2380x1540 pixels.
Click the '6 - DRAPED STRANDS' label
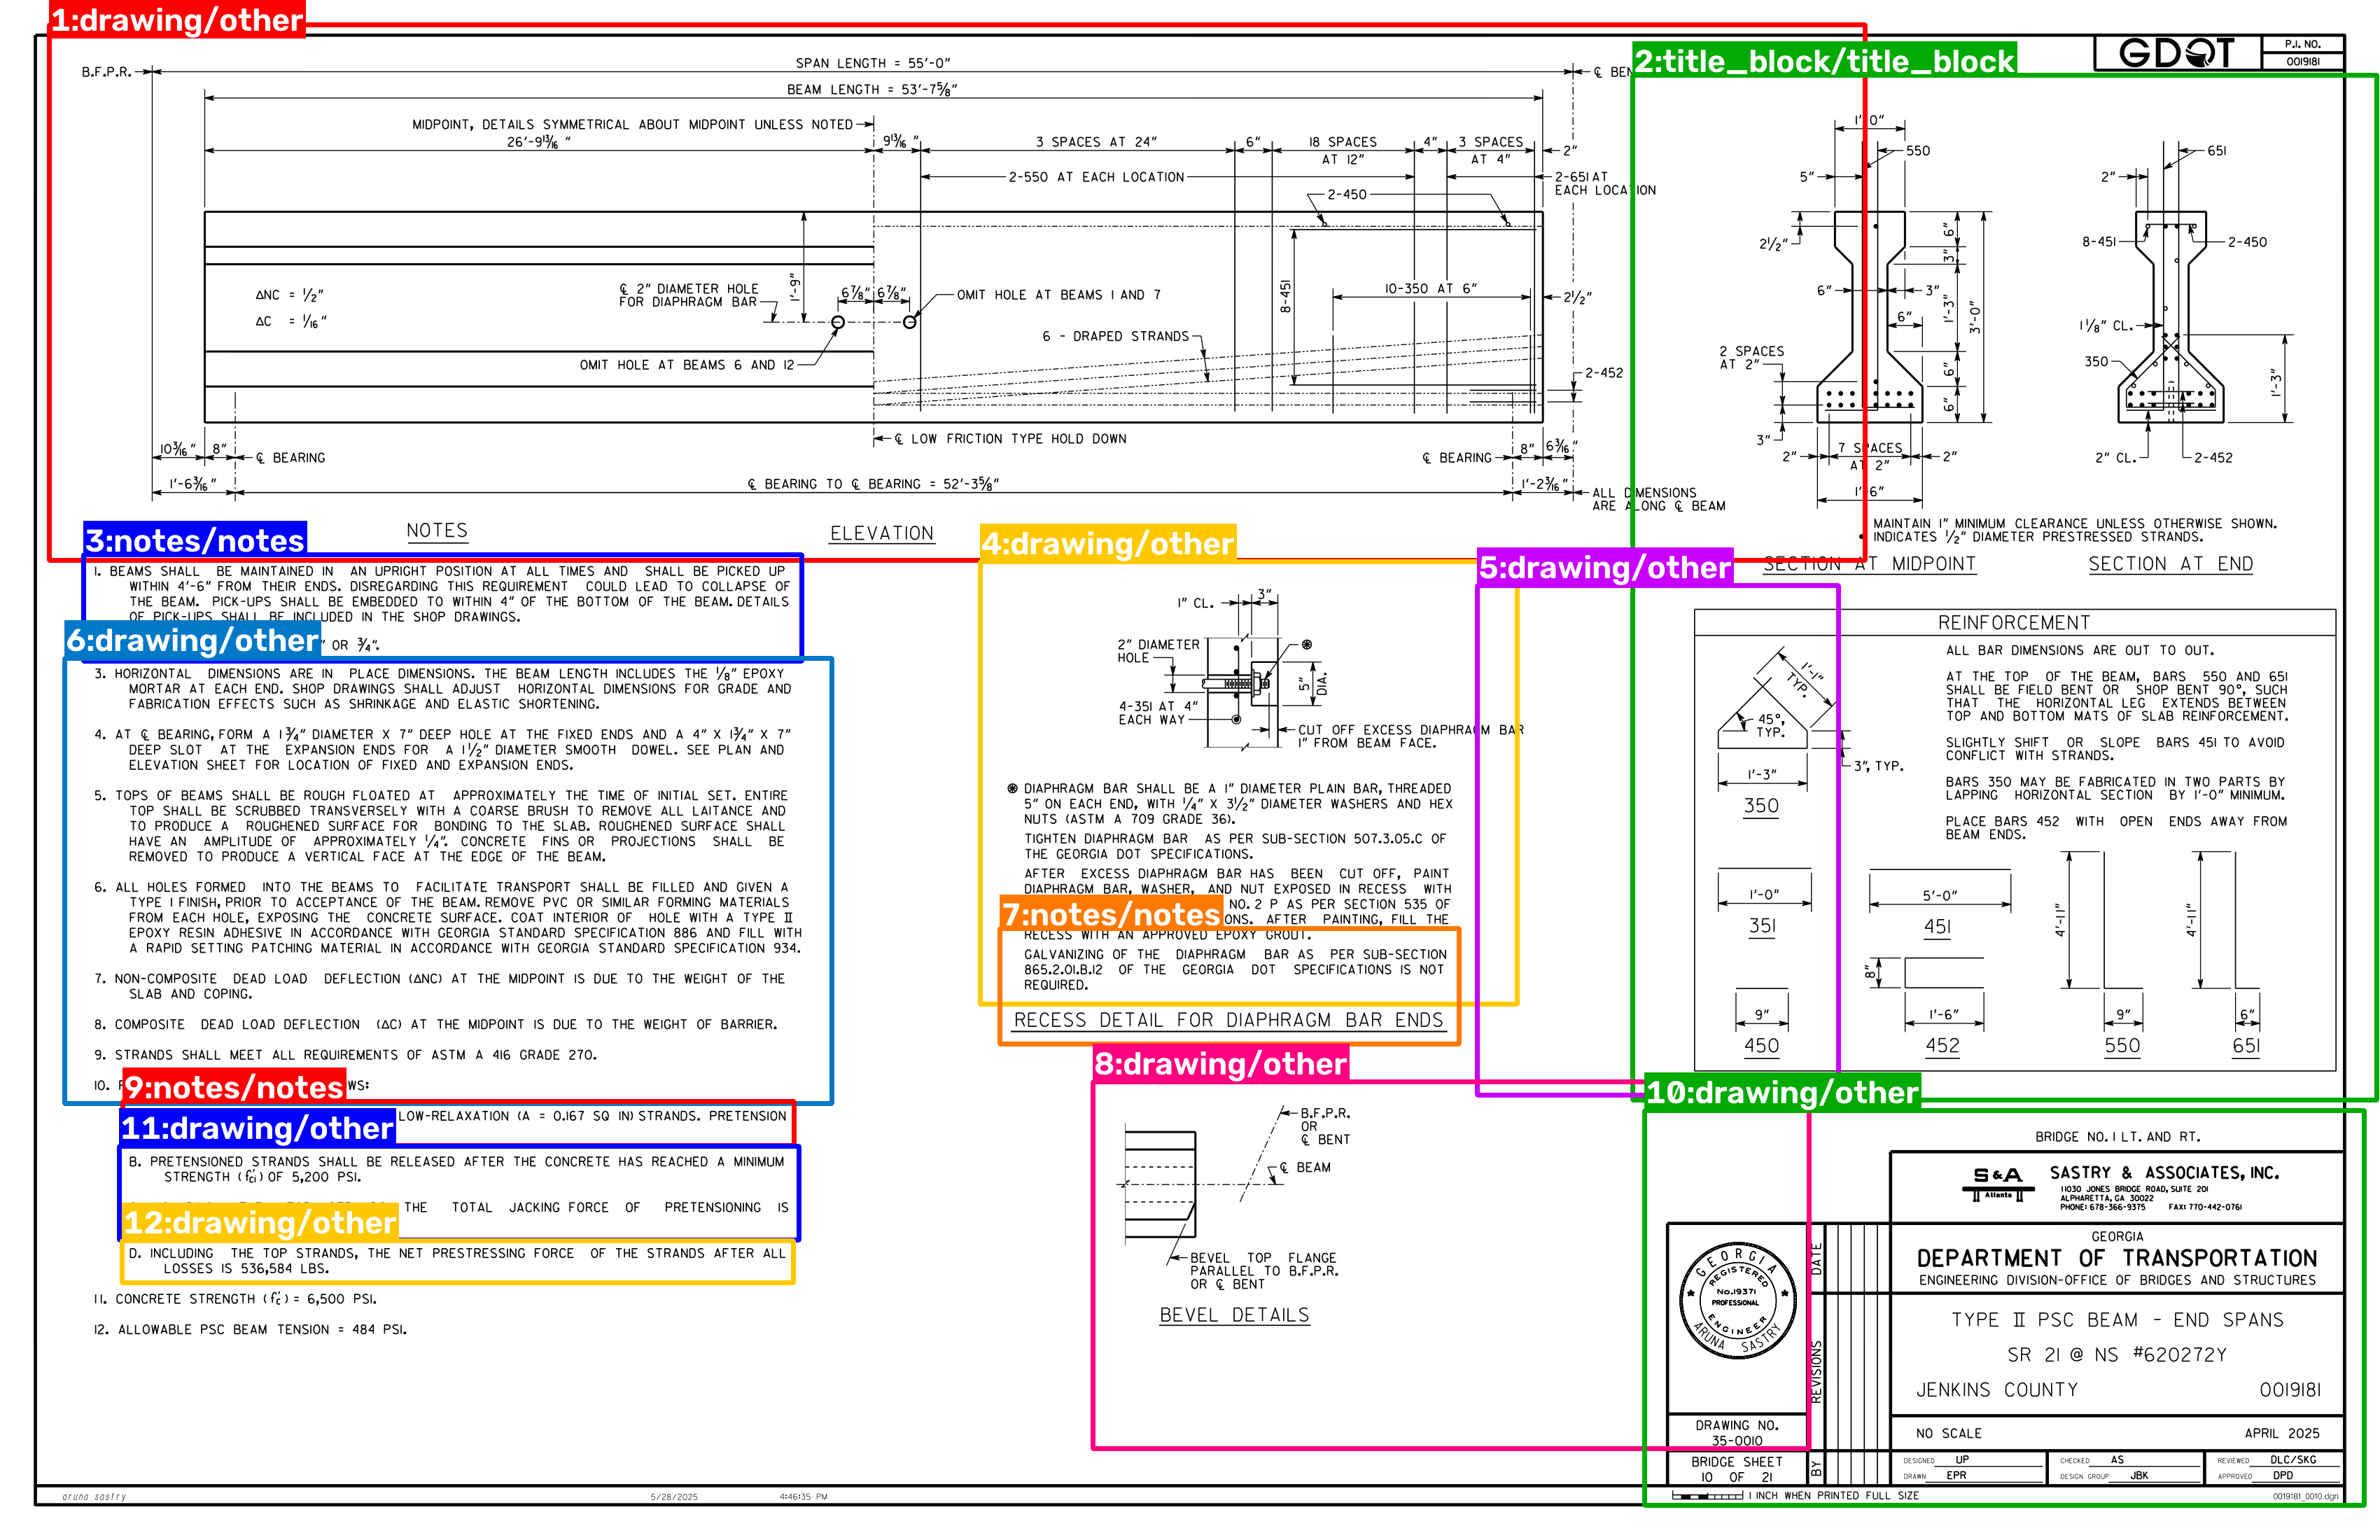(1116, 336)
